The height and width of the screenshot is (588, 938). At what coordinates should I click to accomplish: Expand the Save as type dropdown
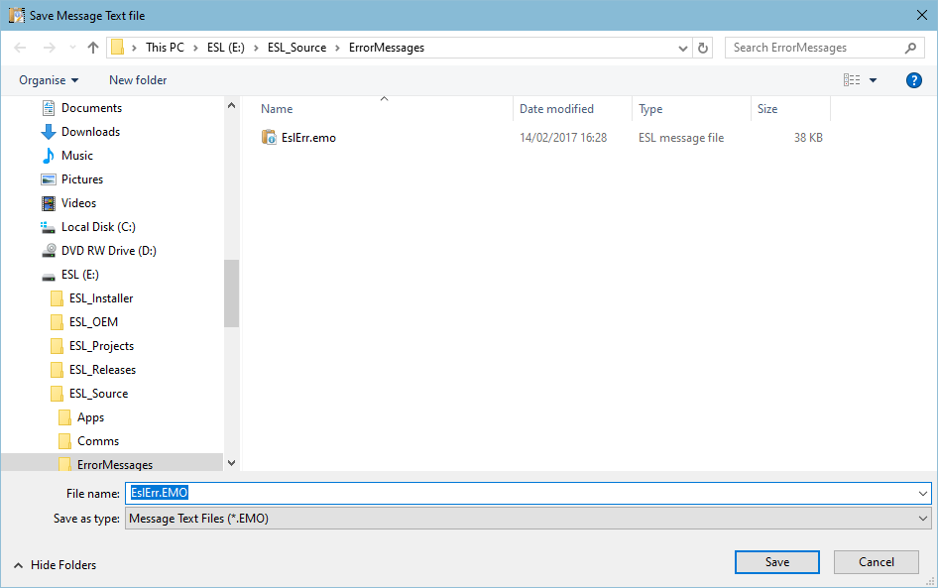click(923, 519)
